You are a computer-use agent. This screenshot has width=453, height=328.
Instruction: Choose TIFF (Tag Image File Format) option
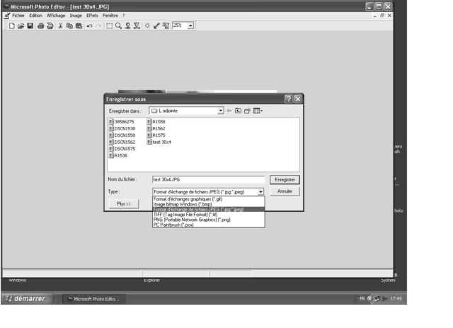[x=208, y=215]
